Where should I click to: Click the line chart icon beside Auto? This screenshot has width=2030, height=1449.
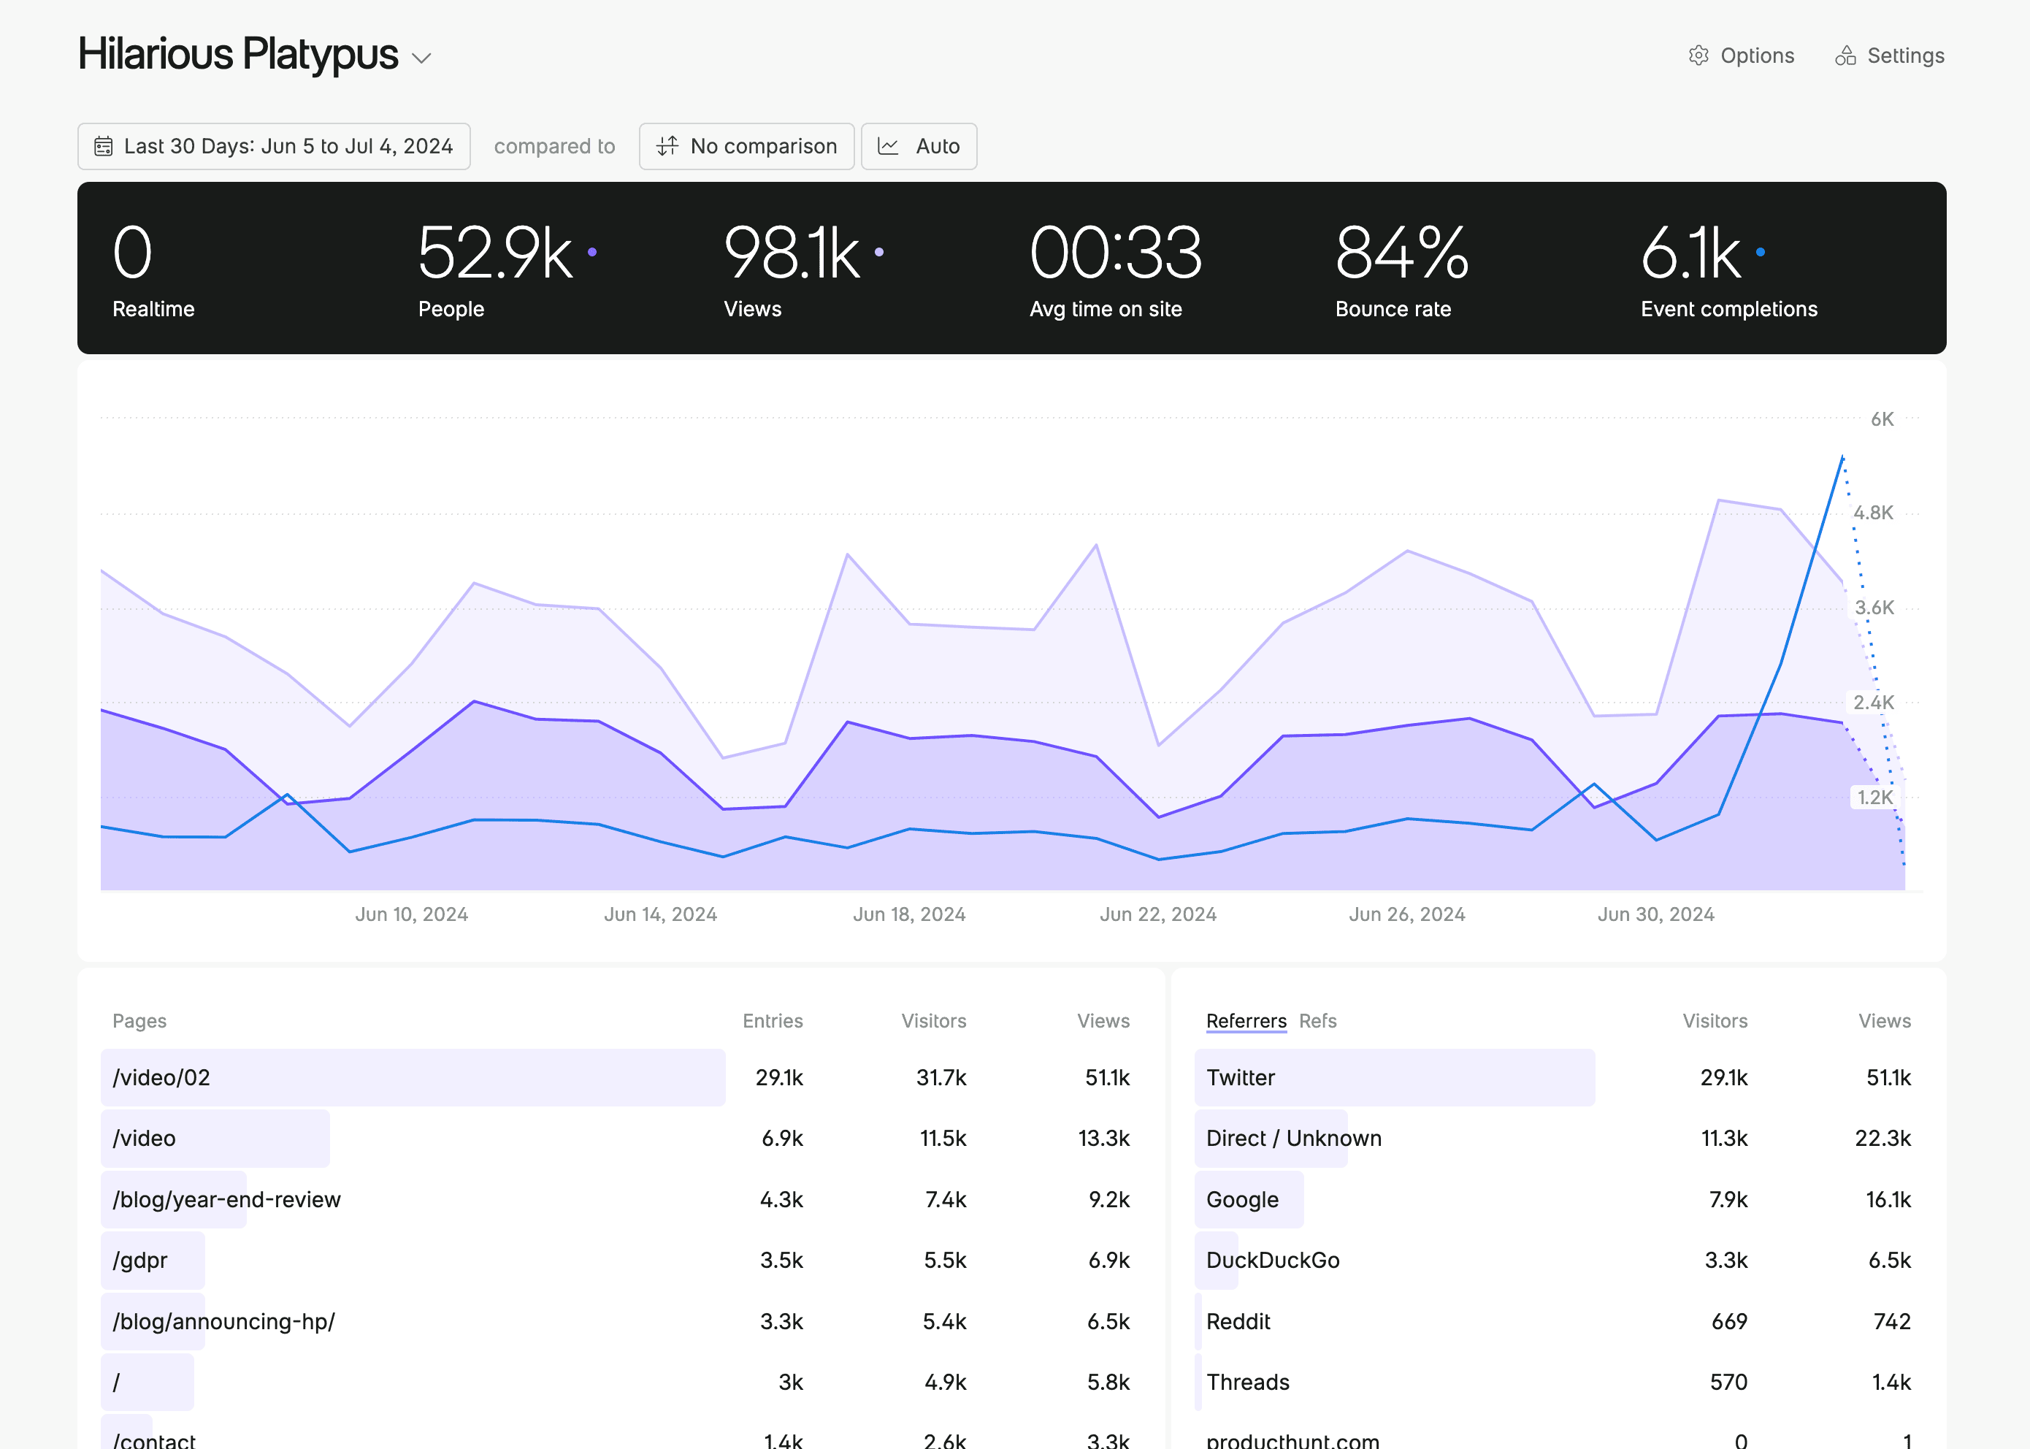889,145
